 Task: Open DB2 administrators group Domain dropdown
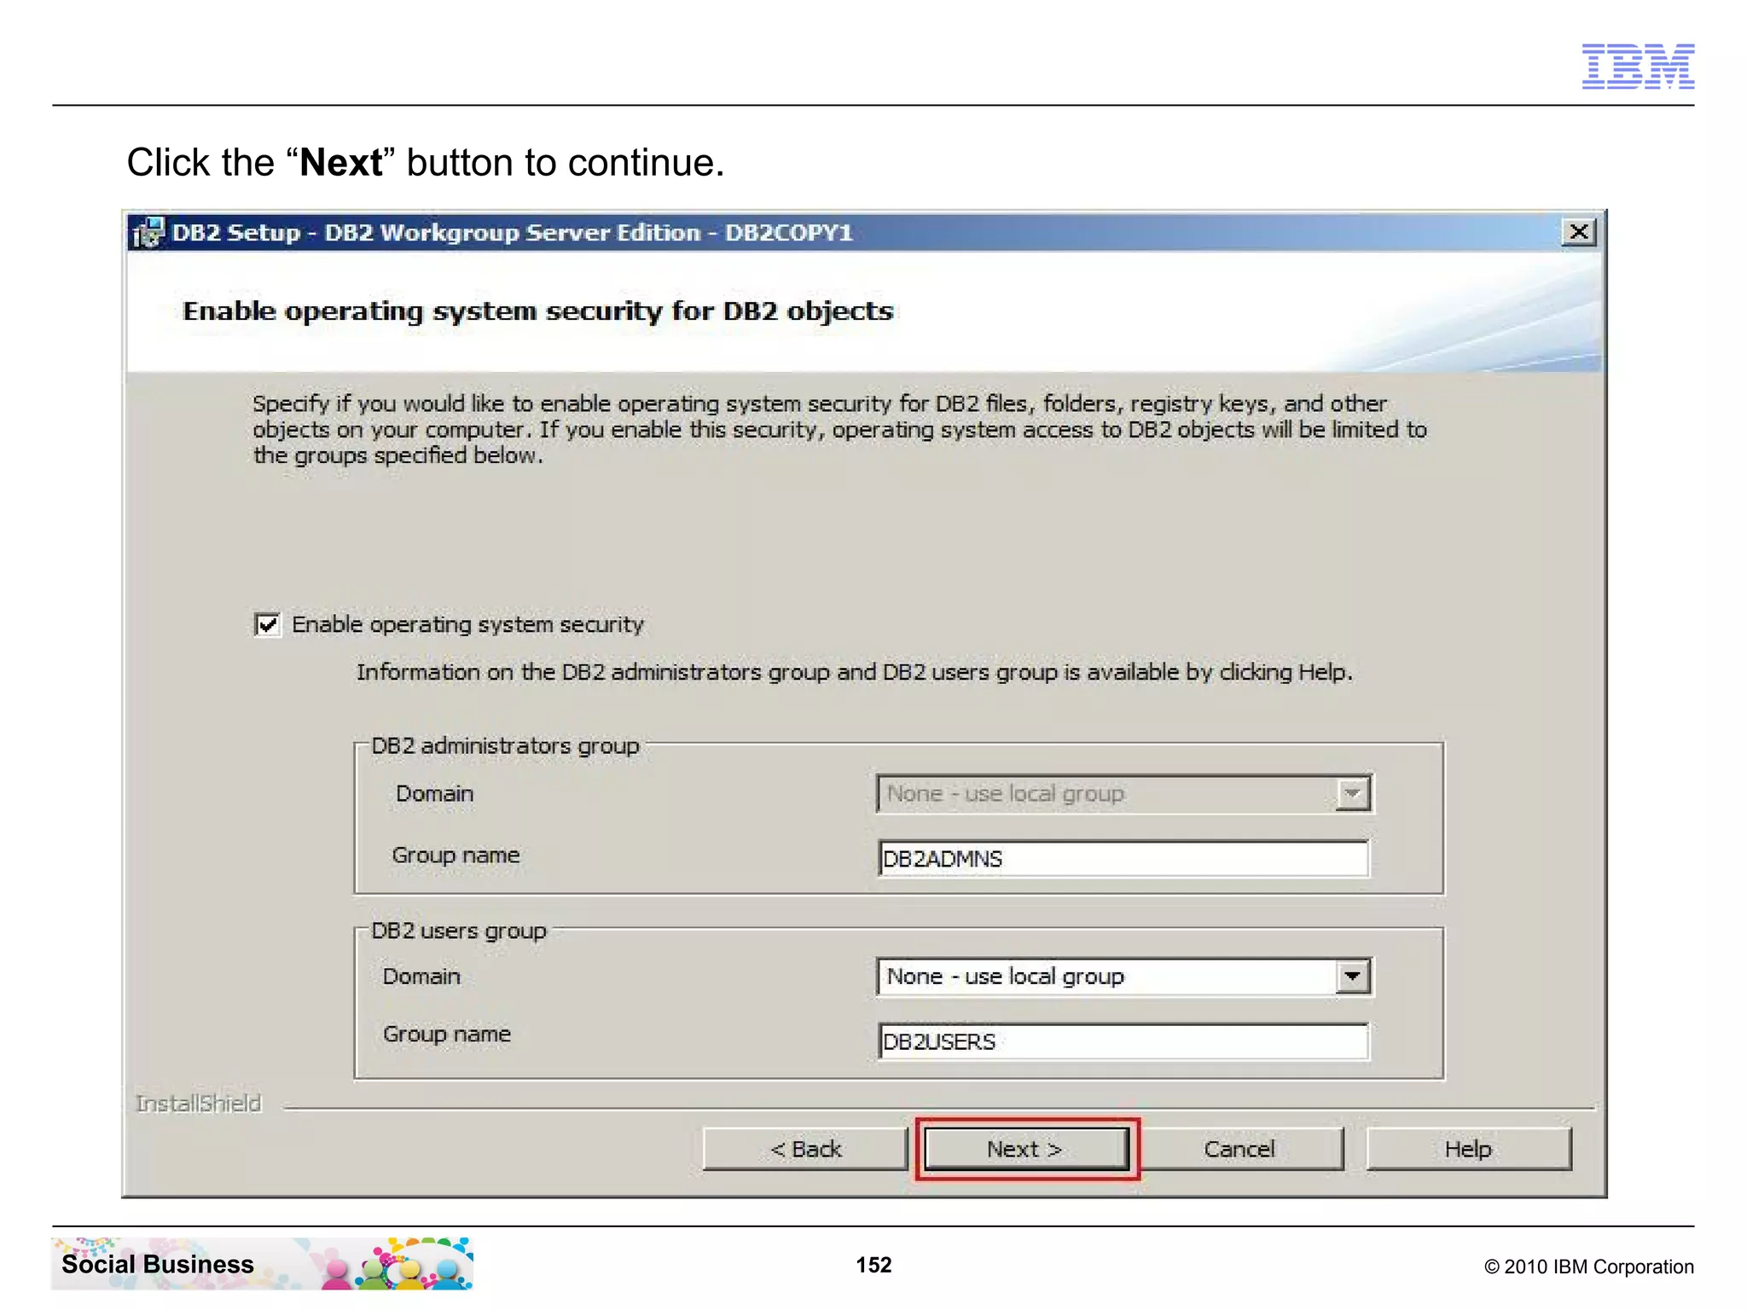click(x=1353, y=794)
